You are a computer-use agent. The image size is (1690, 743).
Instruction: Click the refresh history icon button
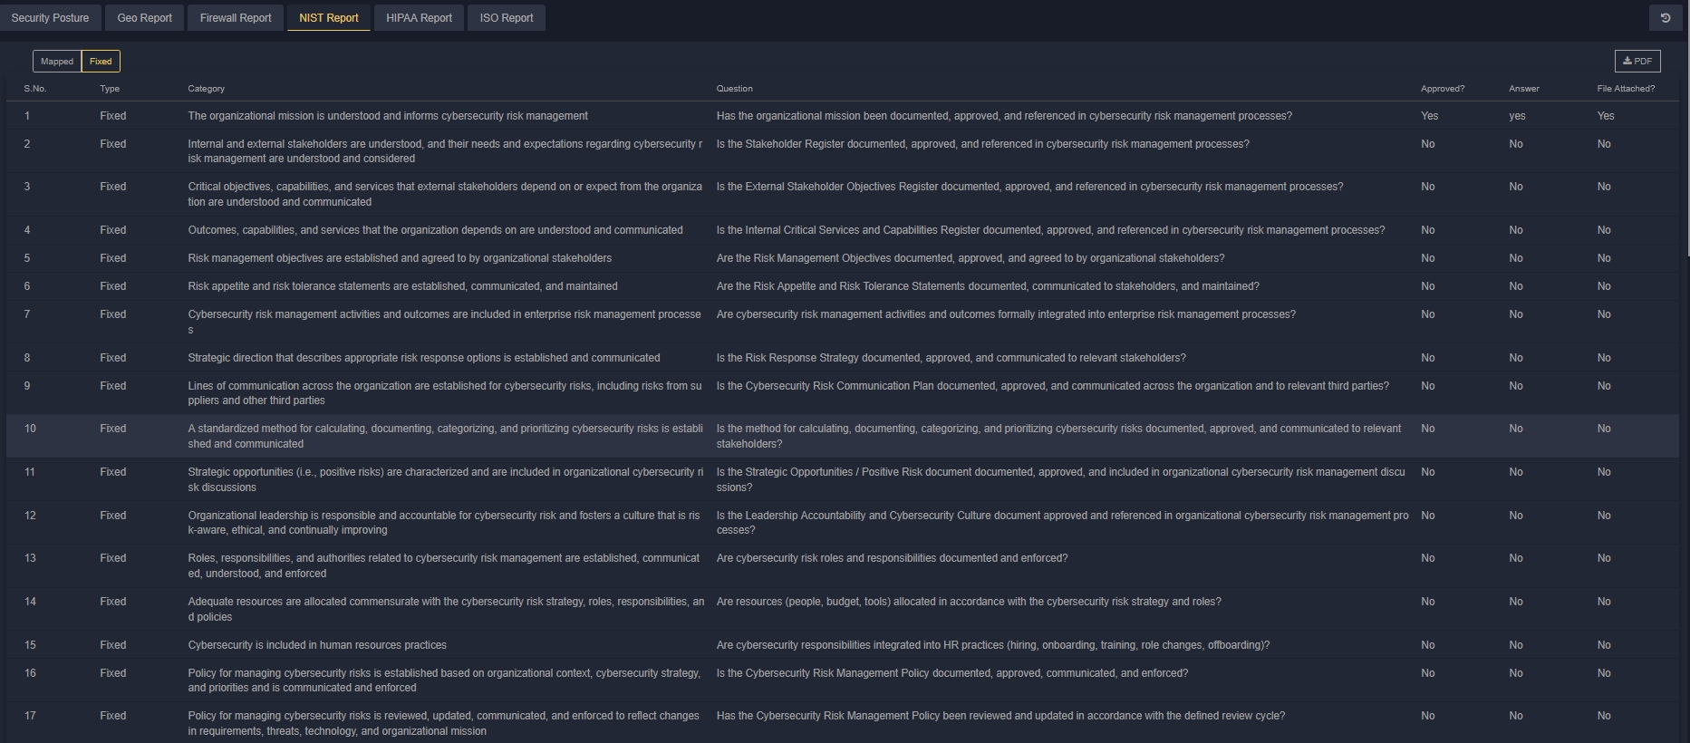[x=1666, y=18]
